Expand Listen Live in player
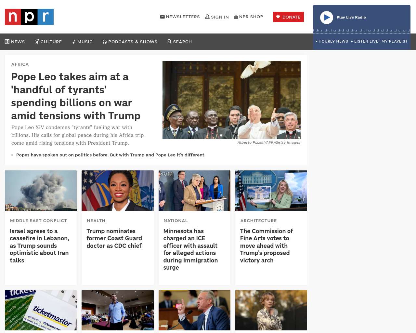Viewport: 416px width, 333px height. point(365,41)
